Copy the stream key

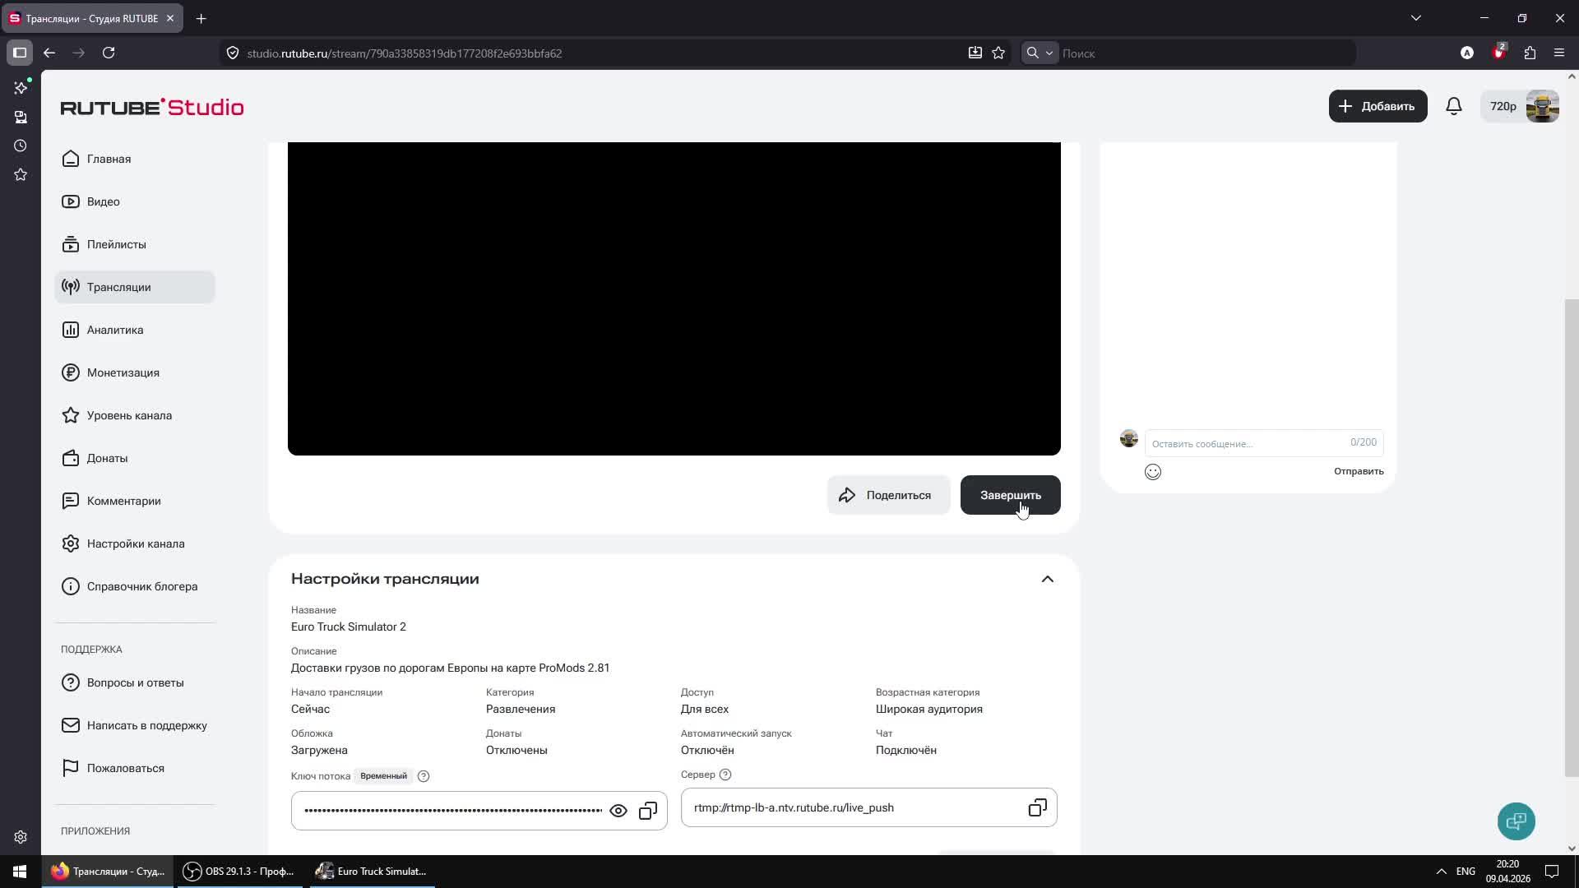[x=648, y=811]
